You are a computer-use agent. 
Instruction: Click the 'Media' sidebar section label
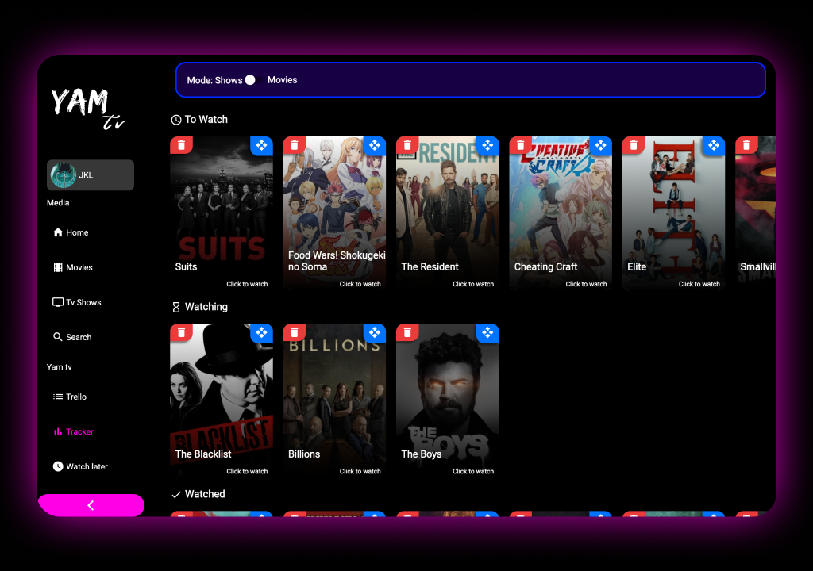pos(58,202)
